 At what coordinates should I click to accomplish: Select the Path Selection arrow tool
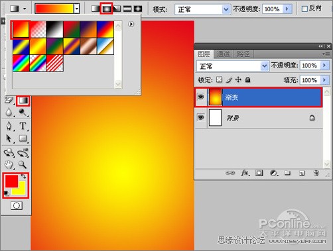click(9, 138)
